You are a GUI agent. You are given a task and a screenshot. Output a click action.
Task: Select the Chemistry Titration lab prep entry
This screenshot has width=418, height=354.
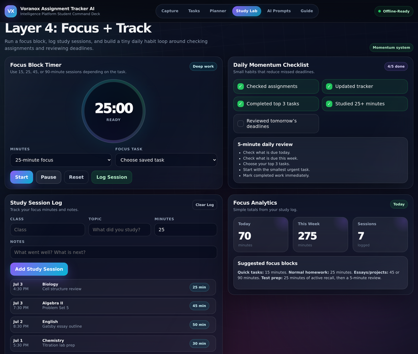[x=113, y=344]
